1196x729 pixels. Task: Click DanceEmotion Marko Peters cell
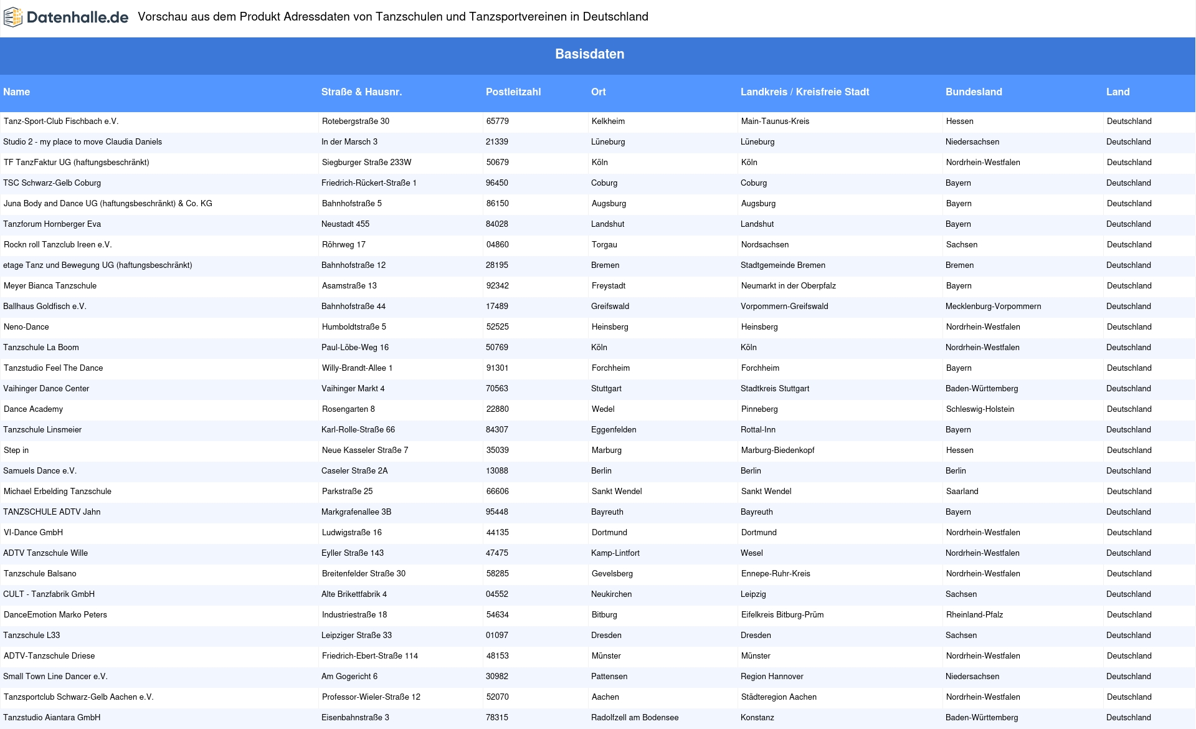pyautogui.click(x=55, y=614)
